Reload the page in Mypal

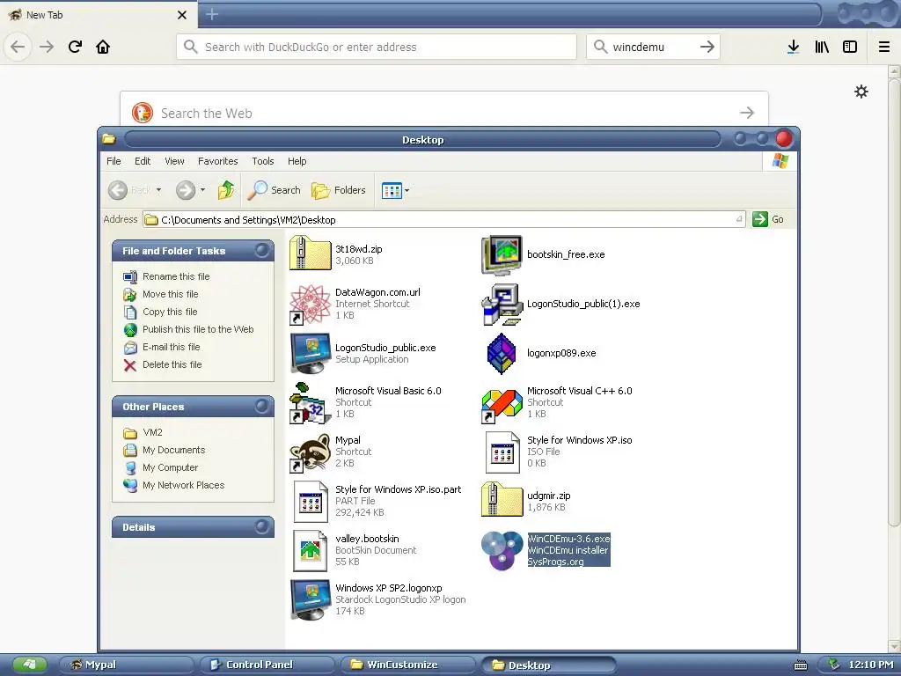pos(75,47)
